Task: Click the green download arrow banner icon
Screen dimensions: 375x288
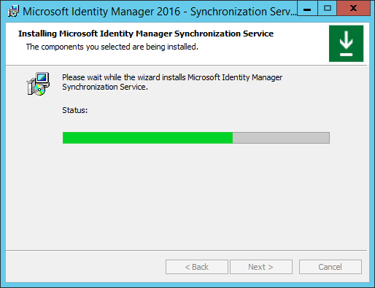Action: click(x=346, y=44)
